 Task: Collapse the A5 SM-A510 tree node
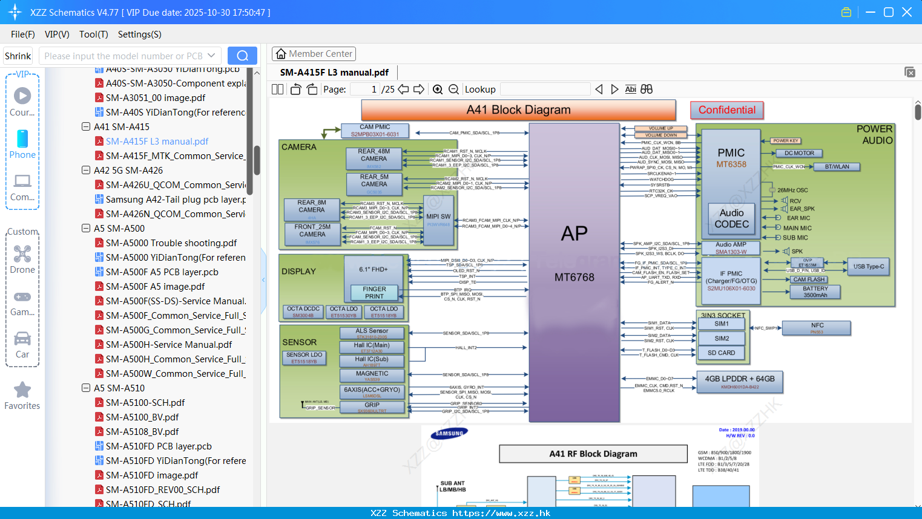(x=86, y=388)
